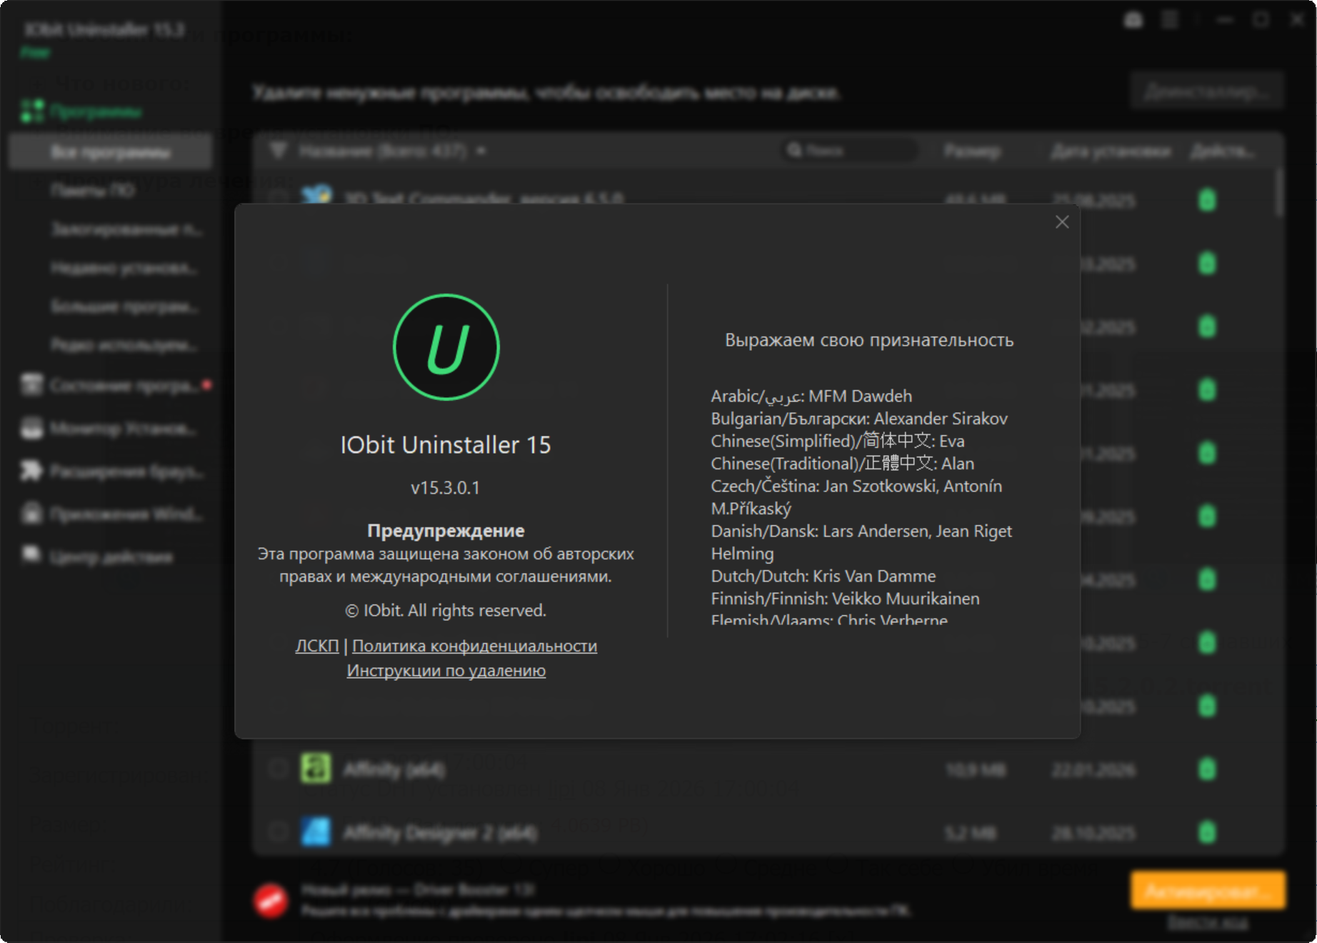
Task: Open the Инструкции по удалению link
Action: [x=446, y=671]
